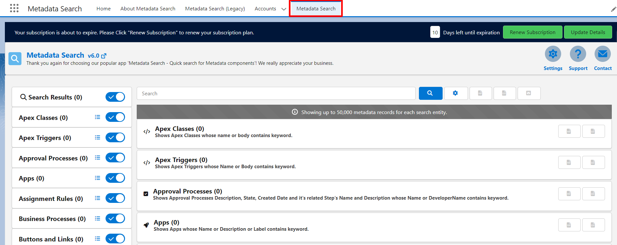Select the highlighted Metadata Search tab
The width and height of the screenshot is (617, 245).
(316, 9)
